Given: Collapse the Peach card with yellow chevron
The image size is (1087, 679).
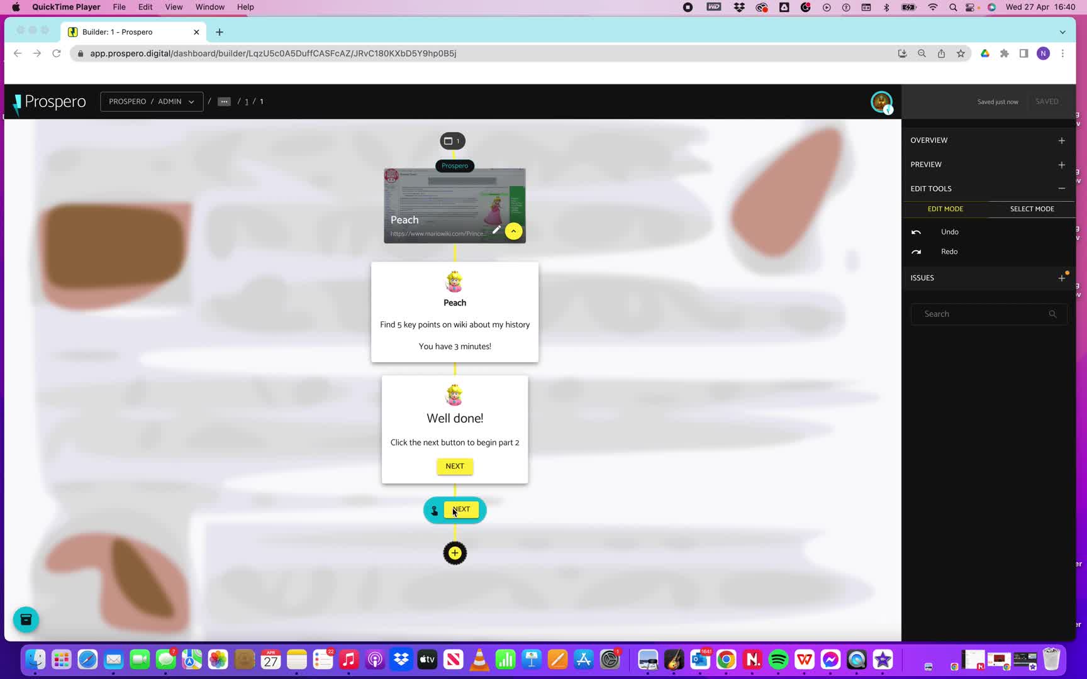Looking at the screenshot, I should pos(513,231).
